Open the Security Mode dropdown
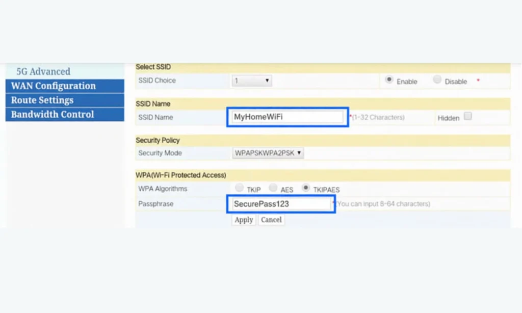Viewport: 522px width, 313px height. point(268,153)
